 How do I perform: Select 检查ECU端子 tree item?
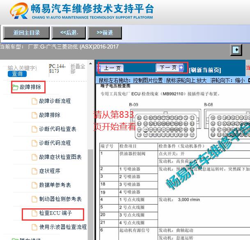(x=55, y=213)
